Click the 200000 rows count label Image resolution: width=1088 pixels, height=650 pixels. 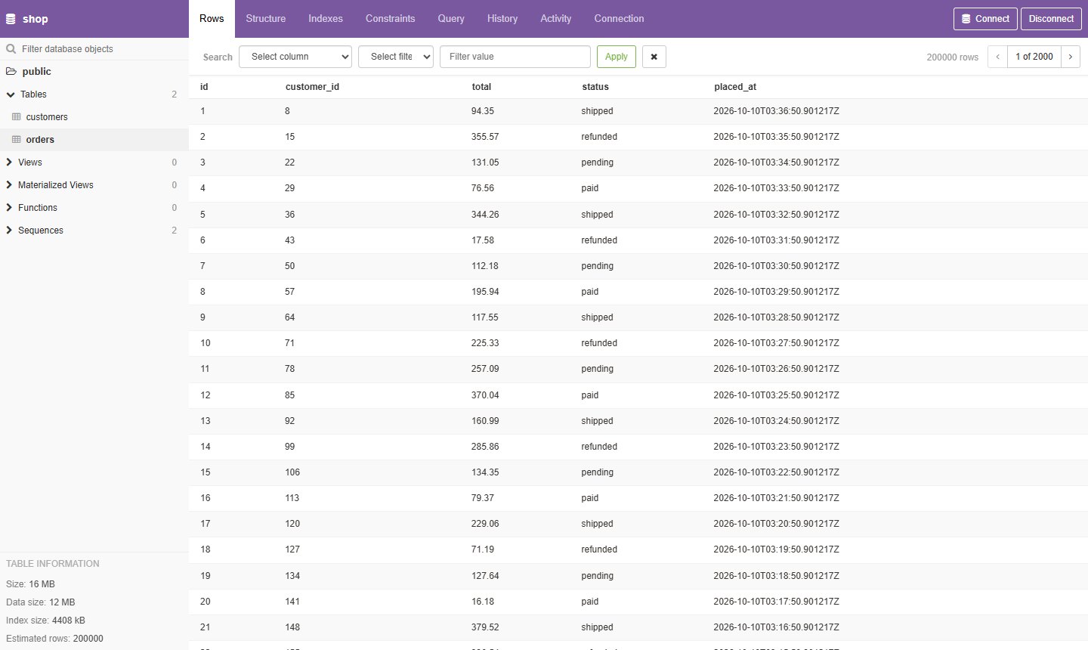pyautogui.click(x=953, y=57)
